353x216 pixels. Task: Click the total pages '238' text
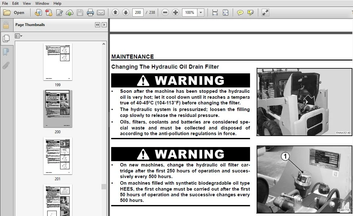pyautogui.click(x=152, y=13)
